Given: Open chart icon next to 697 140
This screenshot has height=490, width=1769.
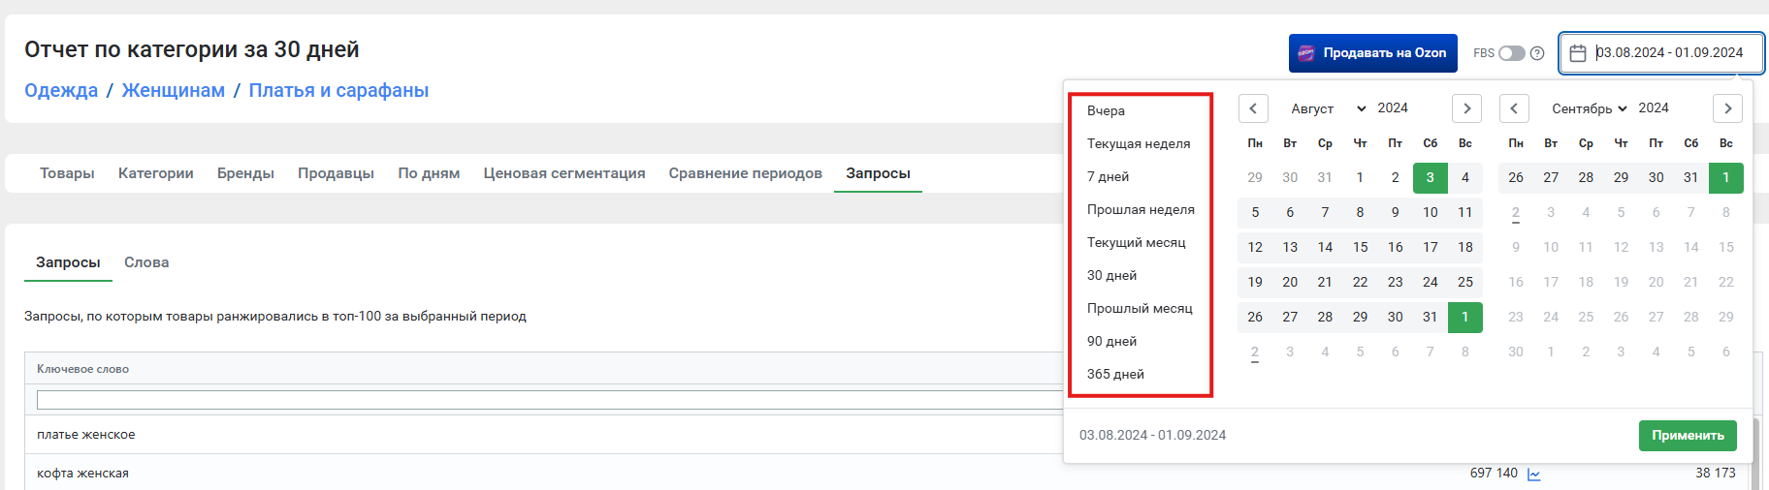Looking at the screenshot, I should 1534,474.
